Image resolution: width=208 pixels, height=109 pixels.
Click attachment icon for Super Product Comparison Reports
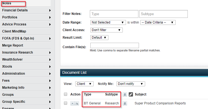(125, 103)
